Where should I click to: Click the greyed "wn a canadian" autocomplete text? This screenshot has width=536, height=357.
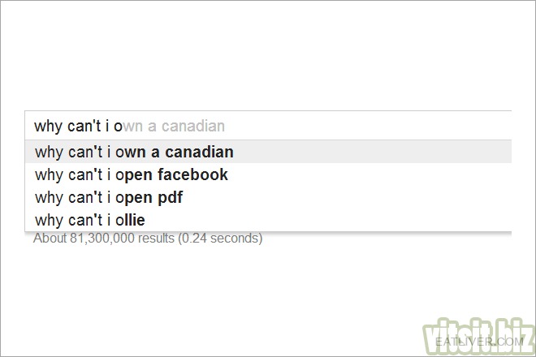point(174,126)
